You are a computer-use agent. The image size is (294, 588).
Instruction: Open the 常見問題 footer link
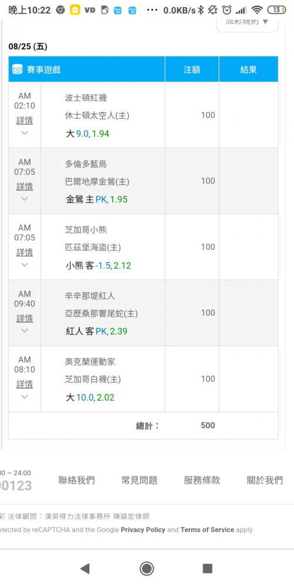point(139,480)
